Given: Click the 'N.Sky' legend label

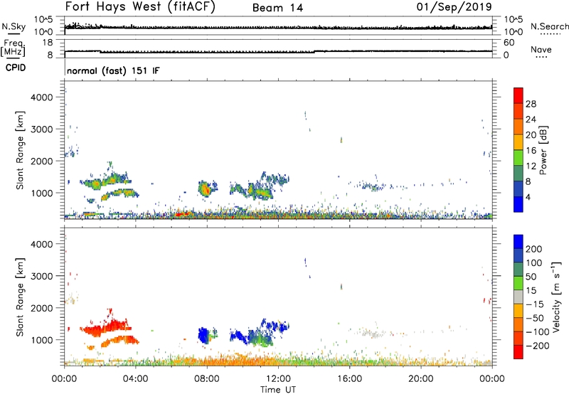Looking at the screenshot, I should [x=14, y=26].
